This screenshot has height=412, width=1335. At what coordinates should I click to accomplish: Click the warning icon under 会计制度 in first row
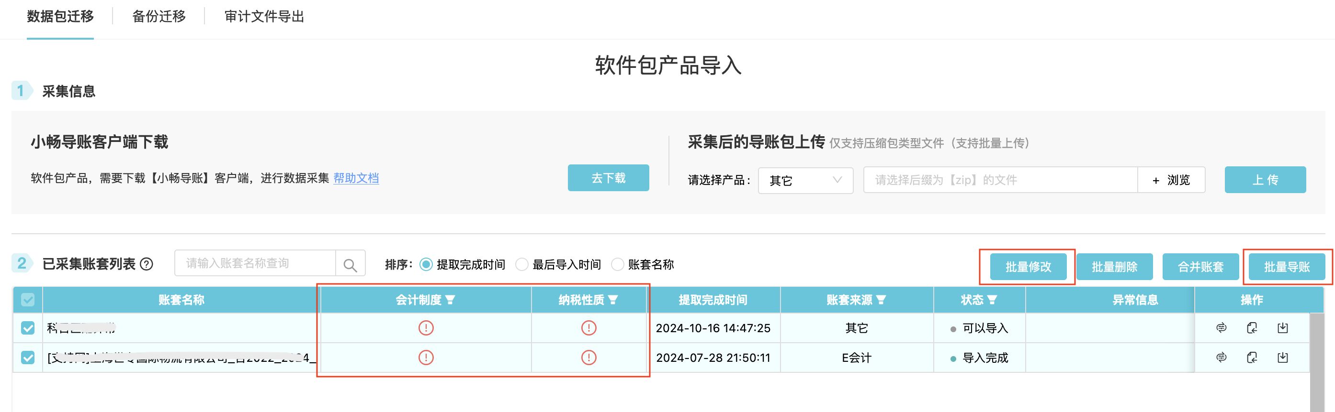pos(426,327)
